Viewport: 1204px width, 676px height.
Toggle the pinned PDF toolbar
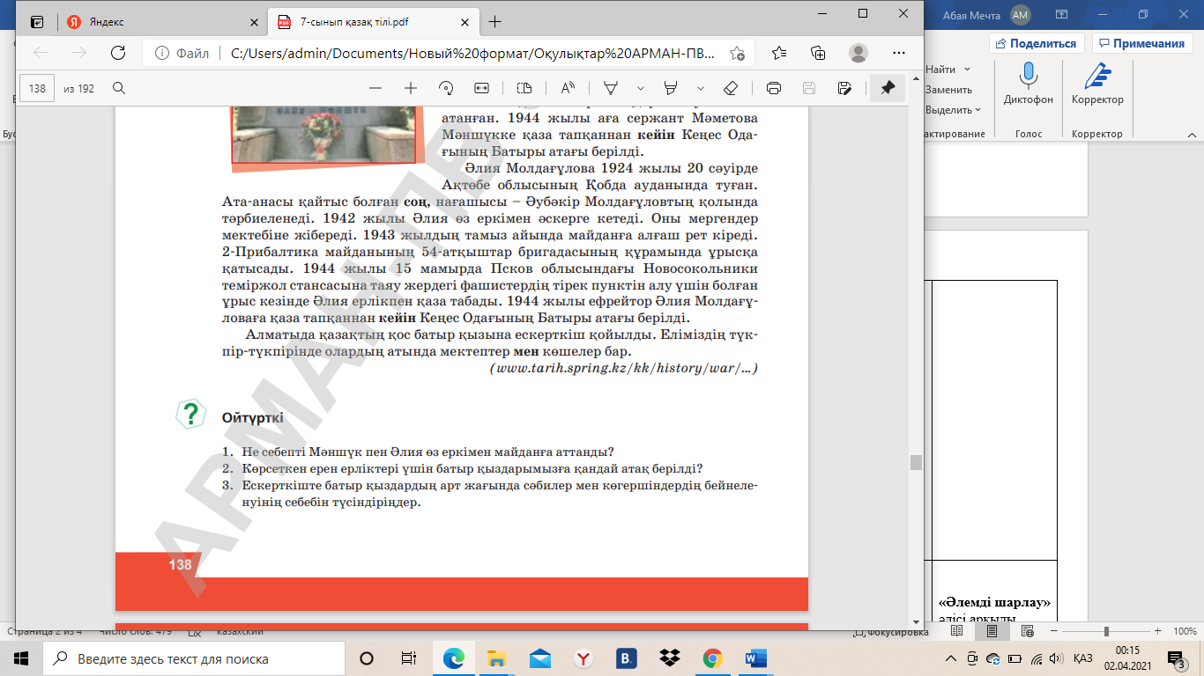pos(888,88)
